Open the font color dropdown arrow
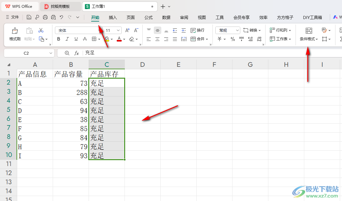 click(124, 39)
